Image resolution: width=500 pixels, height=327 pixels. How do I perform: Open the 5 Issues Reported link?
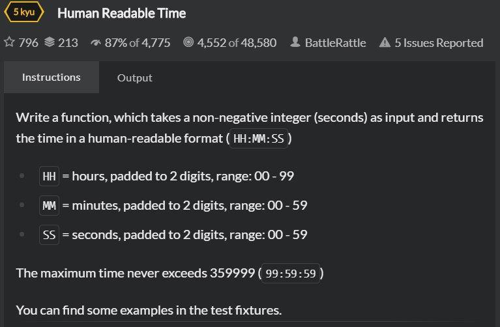coord(439,43)
